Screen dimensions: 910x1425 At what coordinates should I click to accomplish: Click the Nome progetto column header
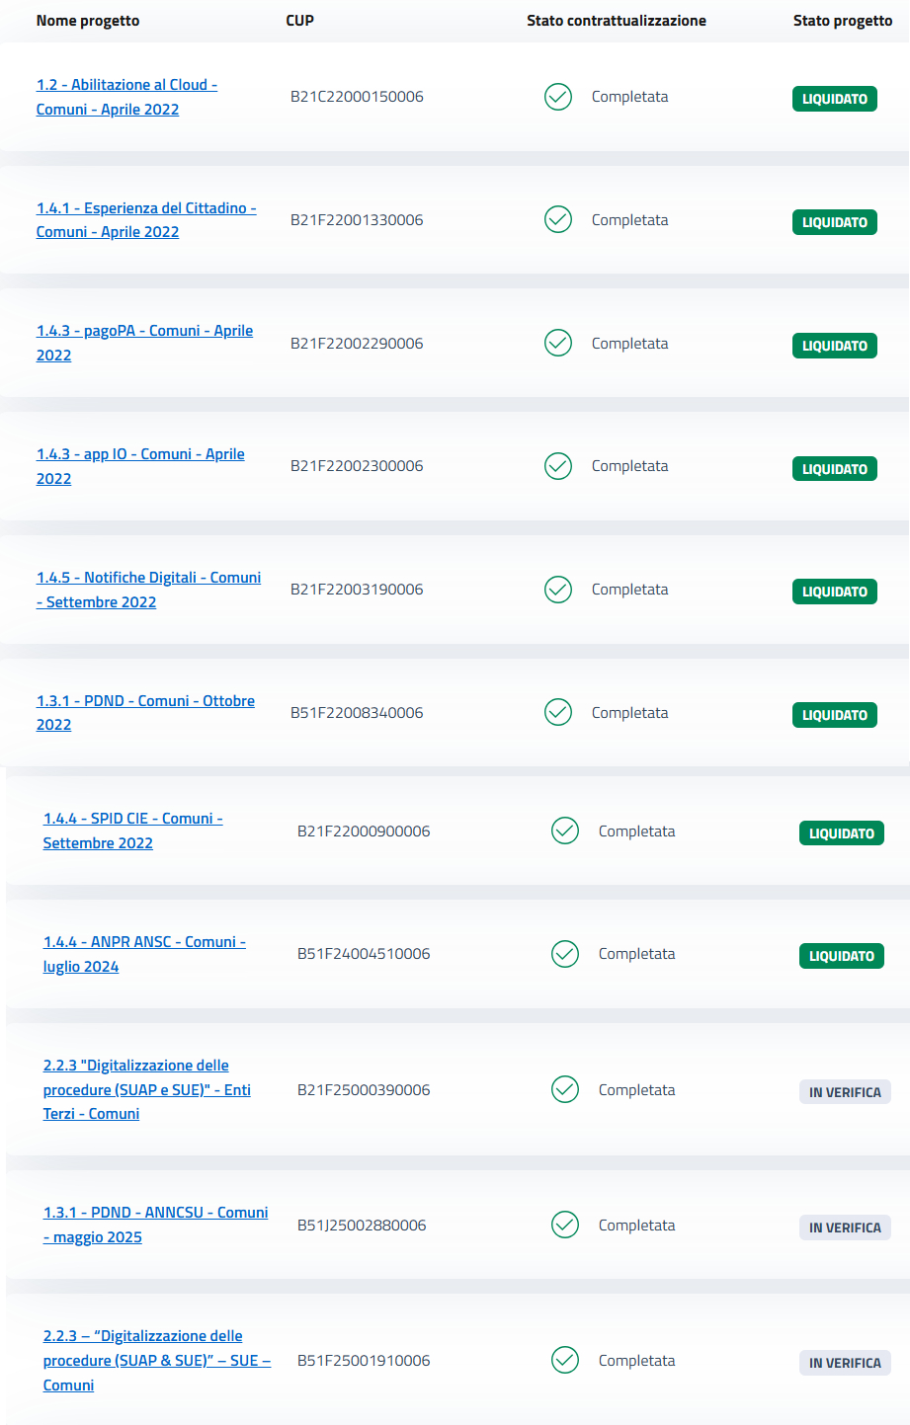[x=88, y=21]
